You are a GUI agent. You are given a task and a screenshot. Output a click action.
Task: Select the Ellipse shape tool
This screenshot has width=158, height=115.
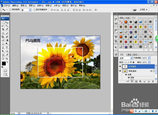tap(7, 51)
